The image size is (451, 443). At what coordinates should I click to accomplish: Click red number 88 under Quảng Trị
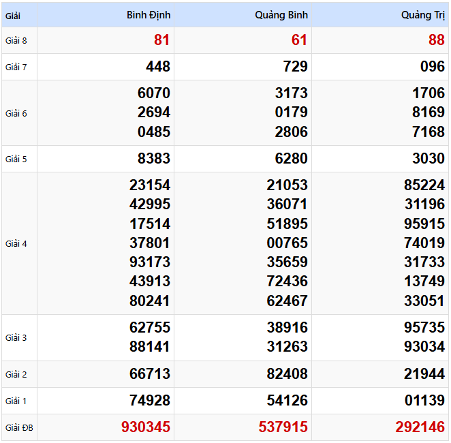(436, 40)
